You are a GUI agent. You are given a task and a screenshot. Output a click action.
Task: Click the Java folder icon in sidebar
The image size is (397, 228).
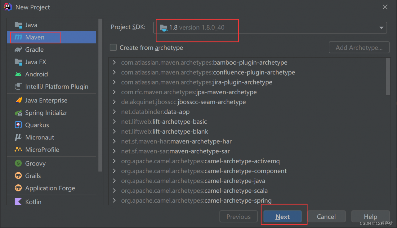click(18, 25)
